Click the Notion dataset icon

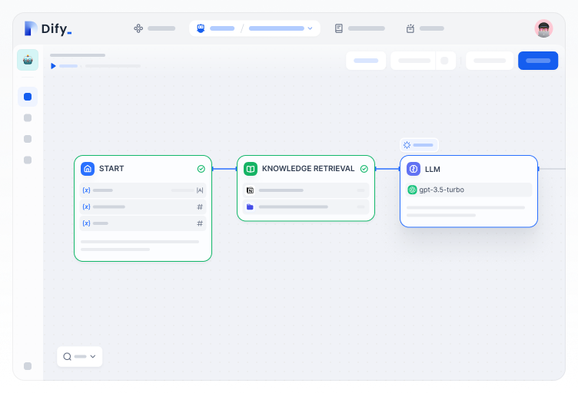click(x=250, y=190)
